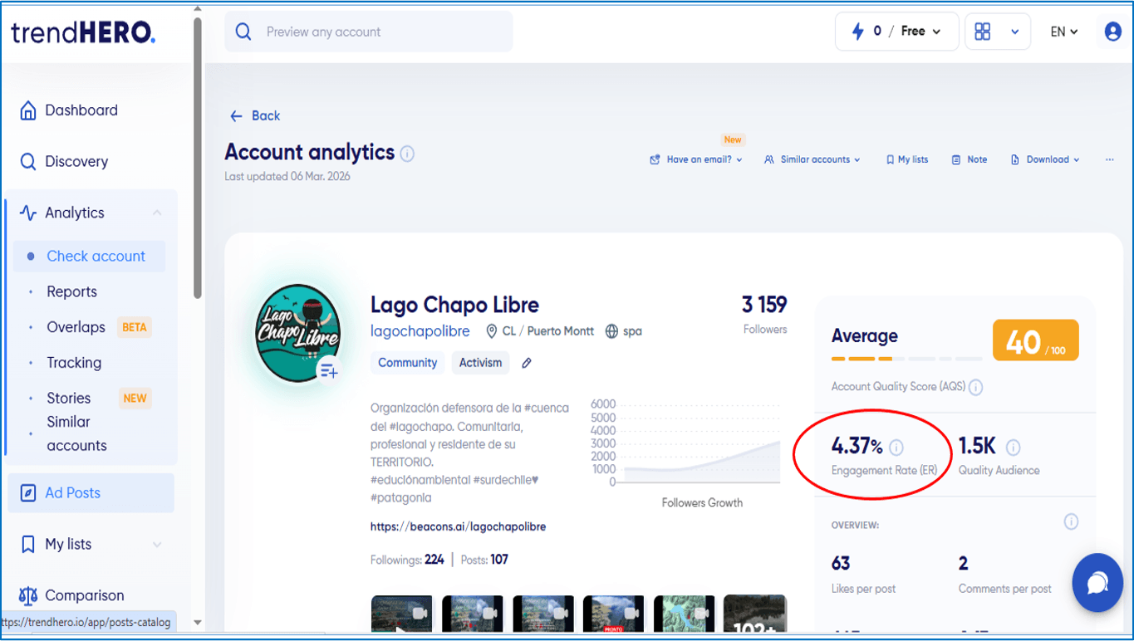Click the Preview any account search field
The image size is (1134, 641).
[x=368, y=32]
